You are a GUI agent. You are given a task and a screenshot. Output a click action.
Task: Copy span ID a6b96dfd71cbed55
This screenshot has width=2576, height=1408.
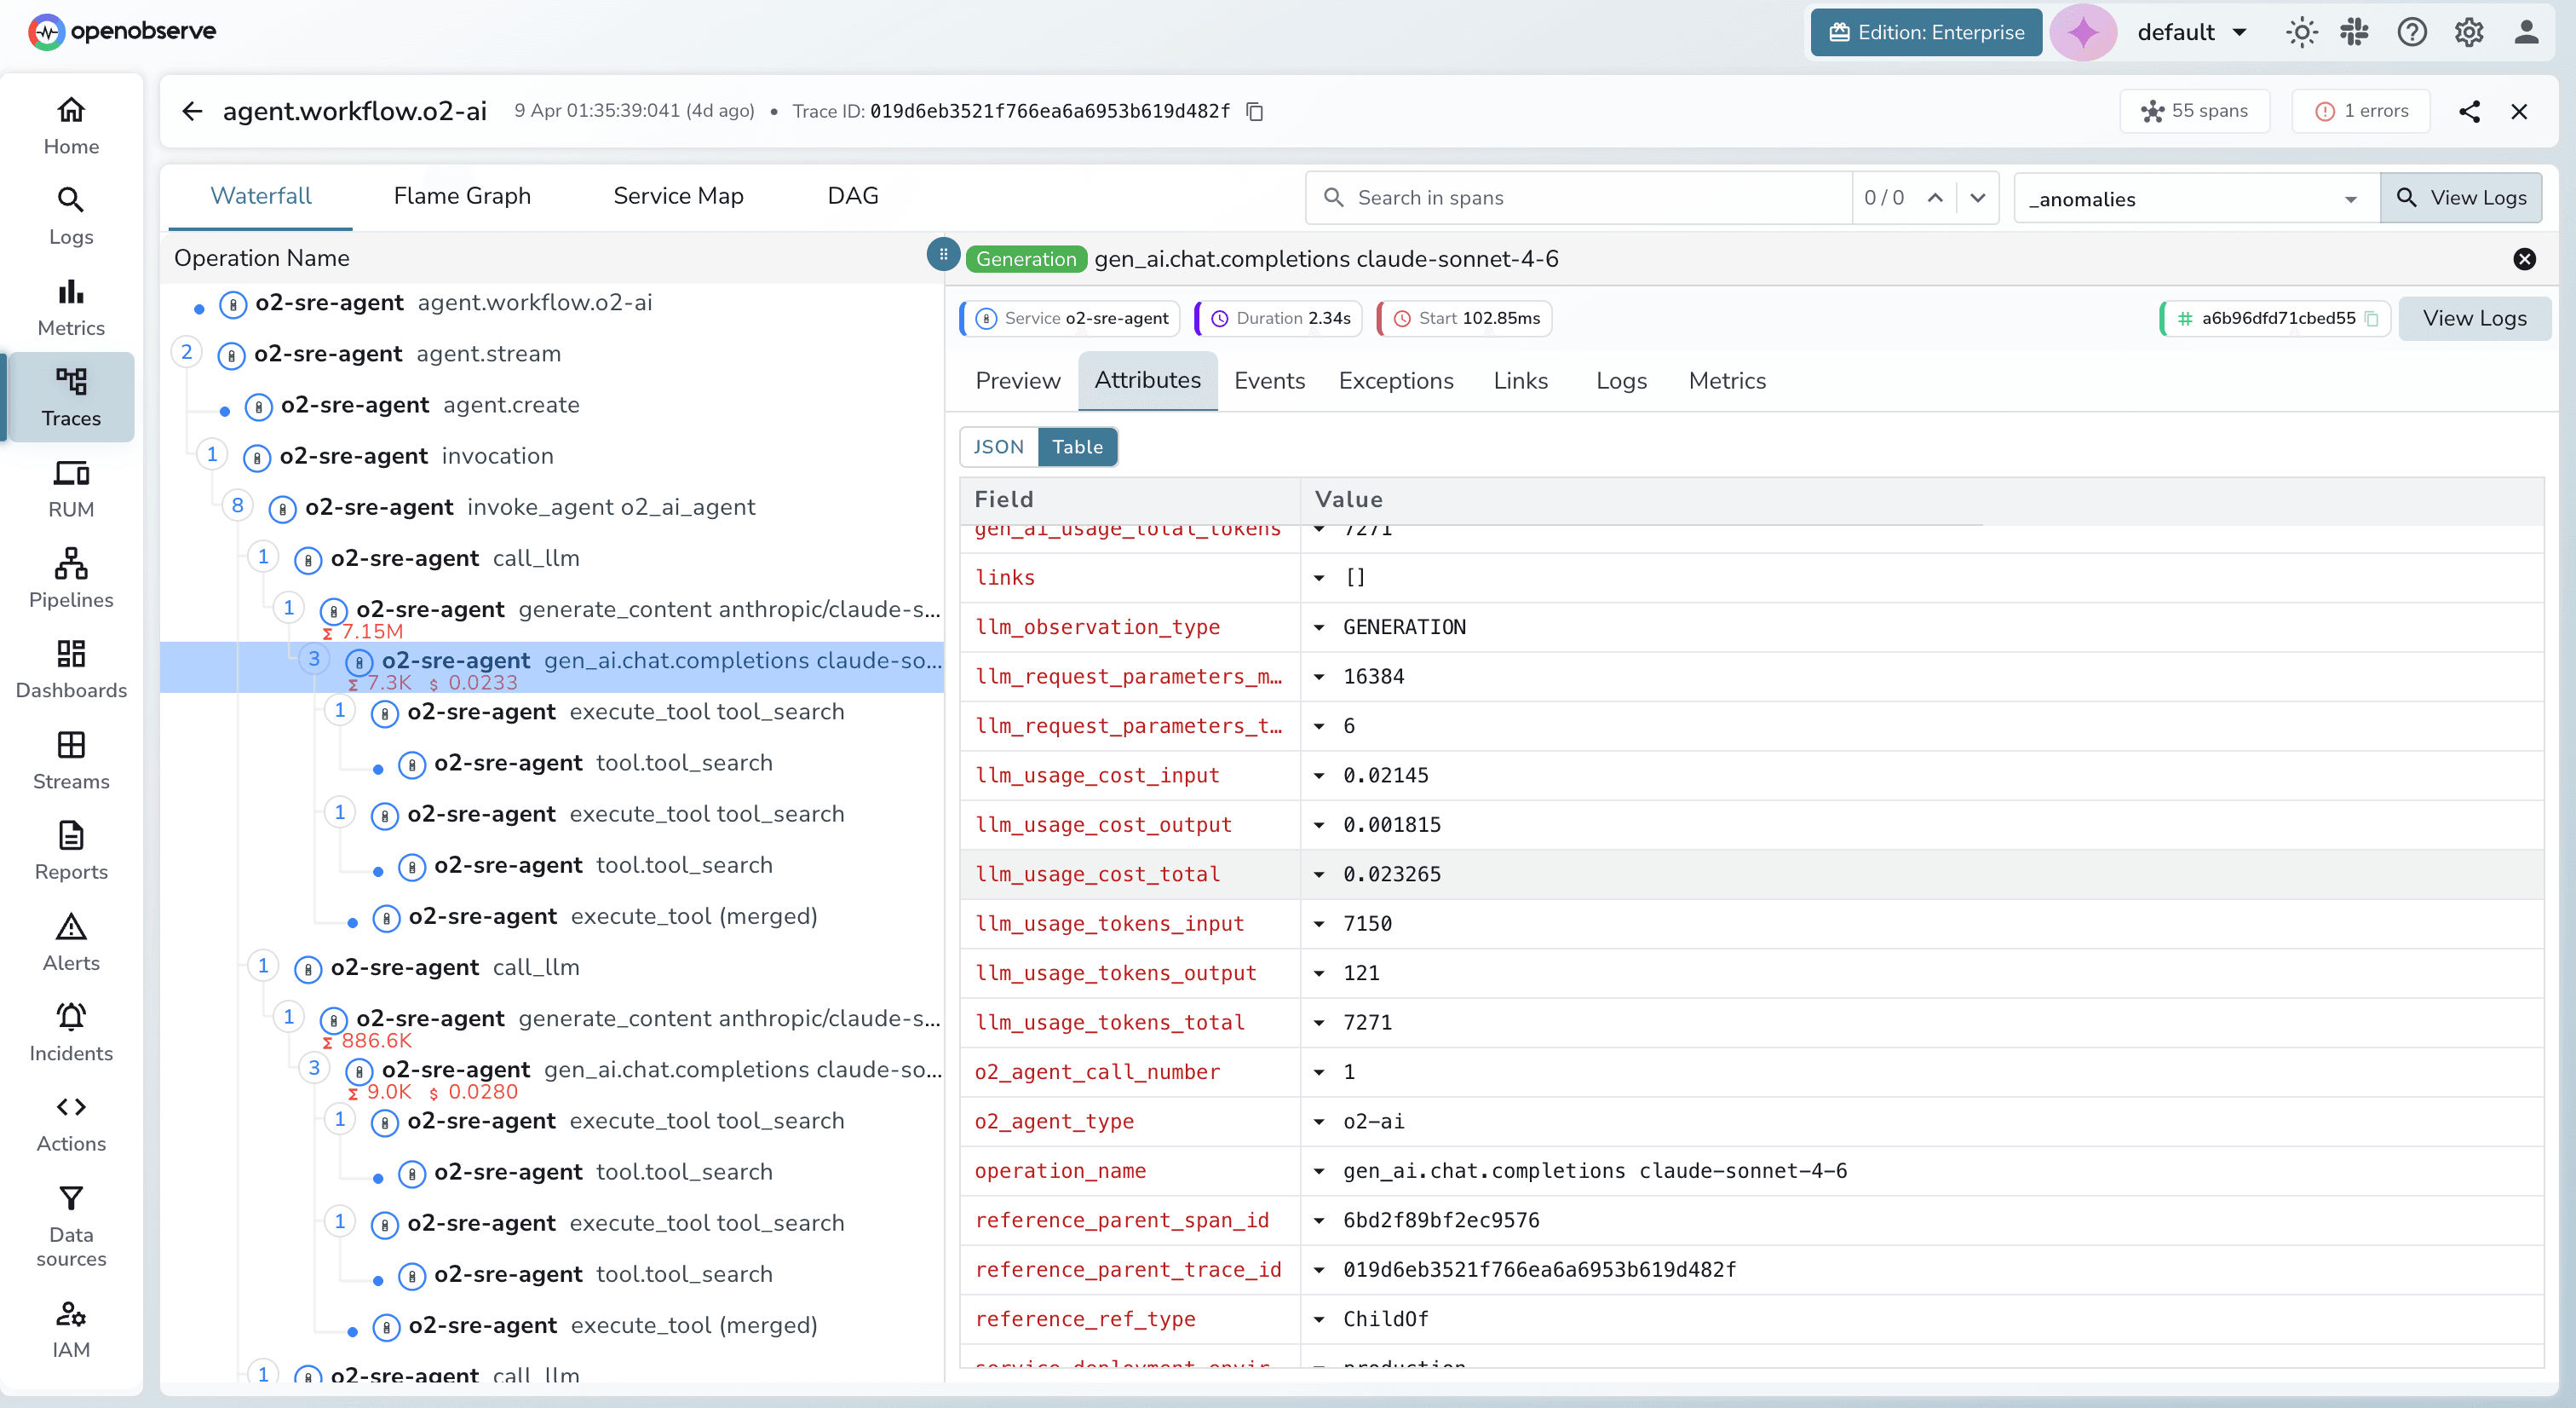(x=2371, y=318)
